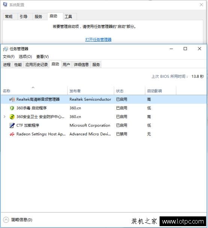Image resolution: width=208 pixels, height=228 pixels.
Task: Switch to the 详细信息 tab
Action: [x=81, y=64]
